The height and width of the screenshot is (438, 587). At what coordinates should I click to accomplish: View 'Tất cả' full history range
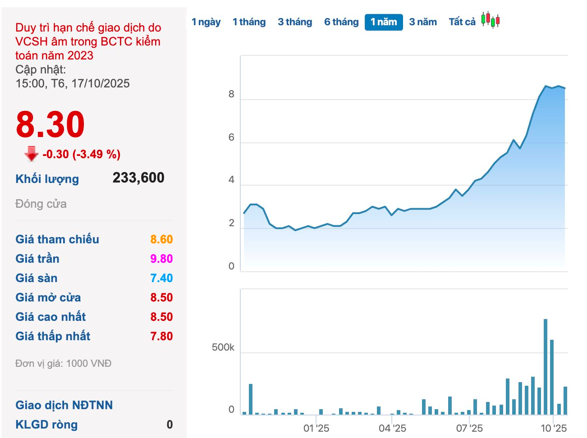point(462,22)
